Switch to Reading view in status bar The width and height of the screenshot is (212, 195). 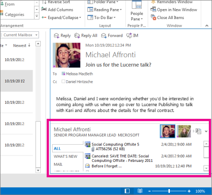point(140,191)
